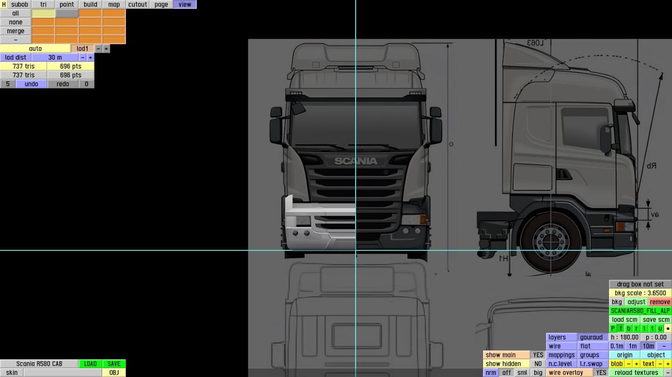Screen dimensions: 672x377
Task: Open the map tab
Action: click(x=114, y=4)
